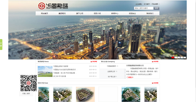Open news item 方圆基金与合佳医药签署战略投资
Viewport: 196px width, 102px height.
coord(65,70)
